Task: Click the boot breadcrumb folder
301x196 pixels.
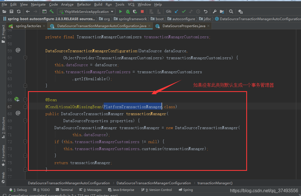Action: (x=157, y=19)
